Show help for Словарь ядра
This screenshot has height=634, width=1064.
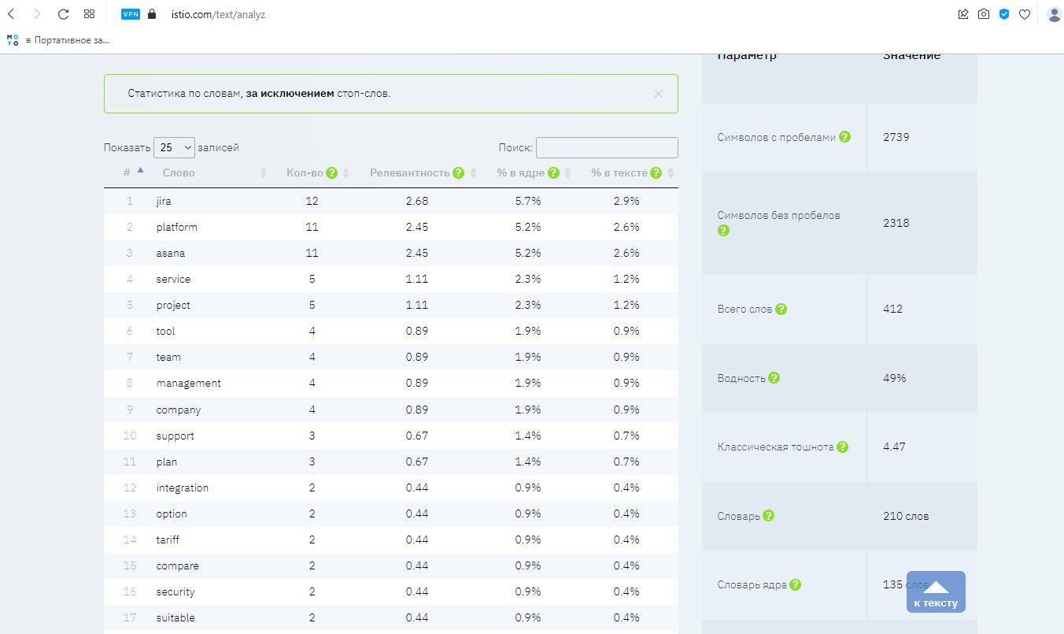795,584
